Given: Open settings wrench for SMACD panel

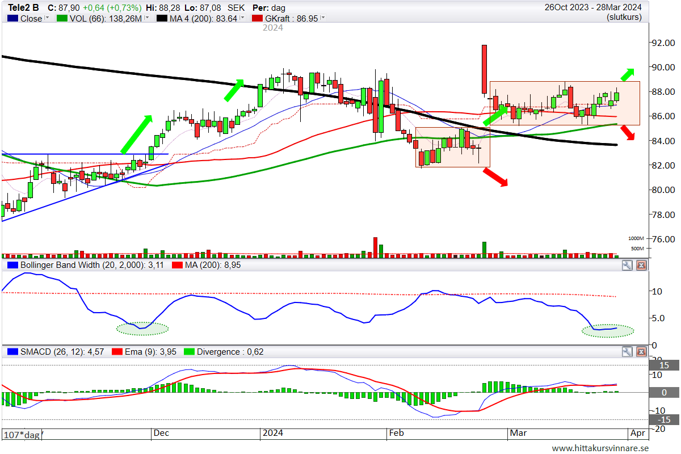Looking at the screenshot, I should point(627,352).
